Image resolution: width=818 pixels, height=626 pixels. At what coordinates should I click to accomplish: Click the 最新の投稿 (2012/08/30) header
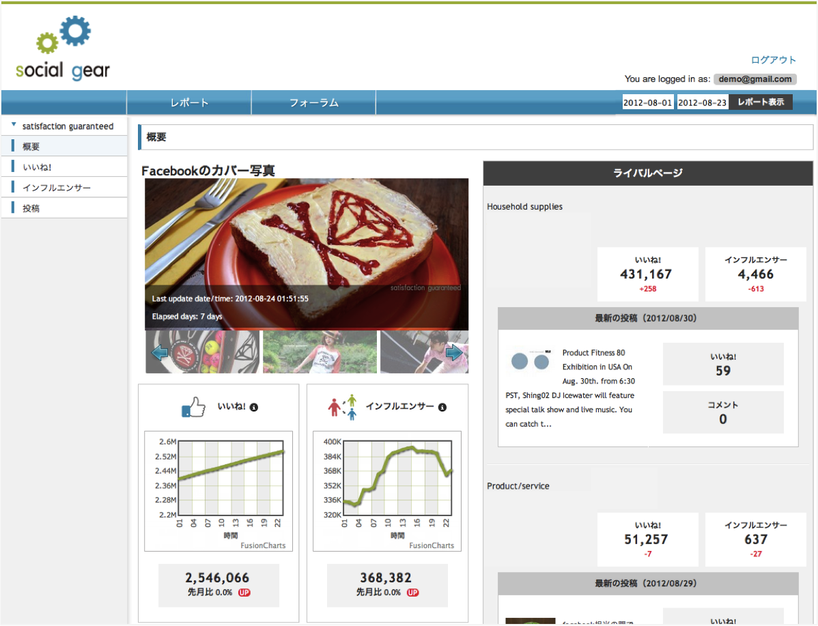tap(648, 318)
